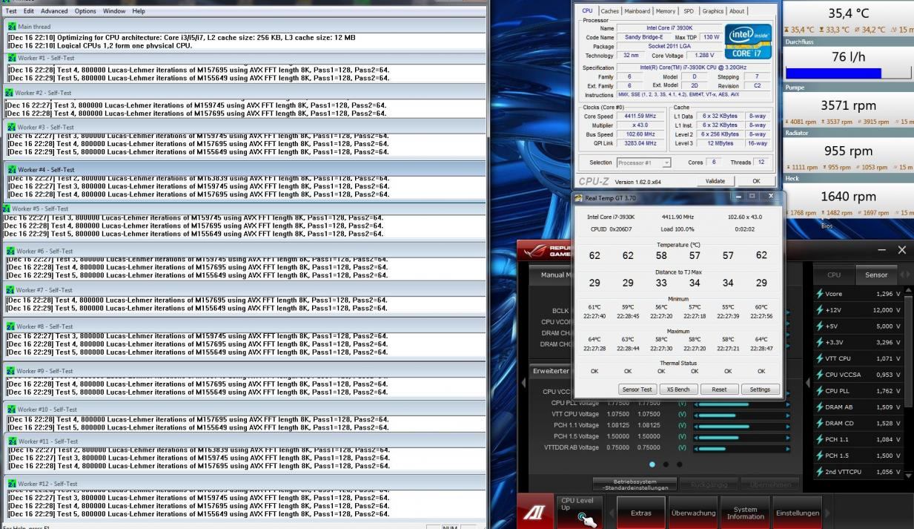The height and width of the screenshot is (529, 914).
Task: Click the PCH 1.5 Voltage slider
Action: click(x=741, y=437)
